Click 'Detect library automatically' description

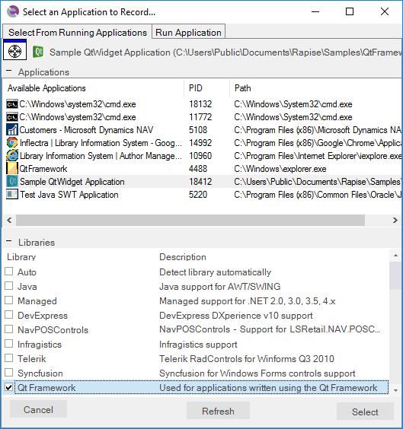[x=215, y=272]
